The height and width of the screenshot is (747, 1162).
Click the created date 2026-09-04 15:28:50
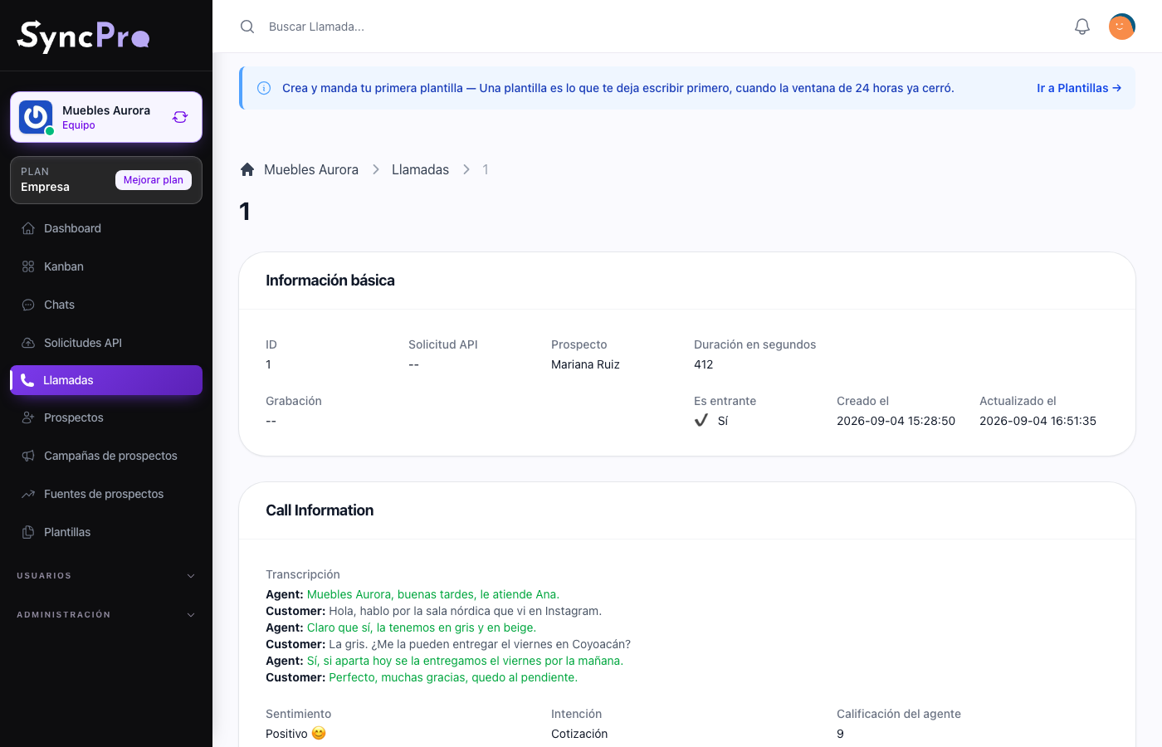[x=896, y=421]
